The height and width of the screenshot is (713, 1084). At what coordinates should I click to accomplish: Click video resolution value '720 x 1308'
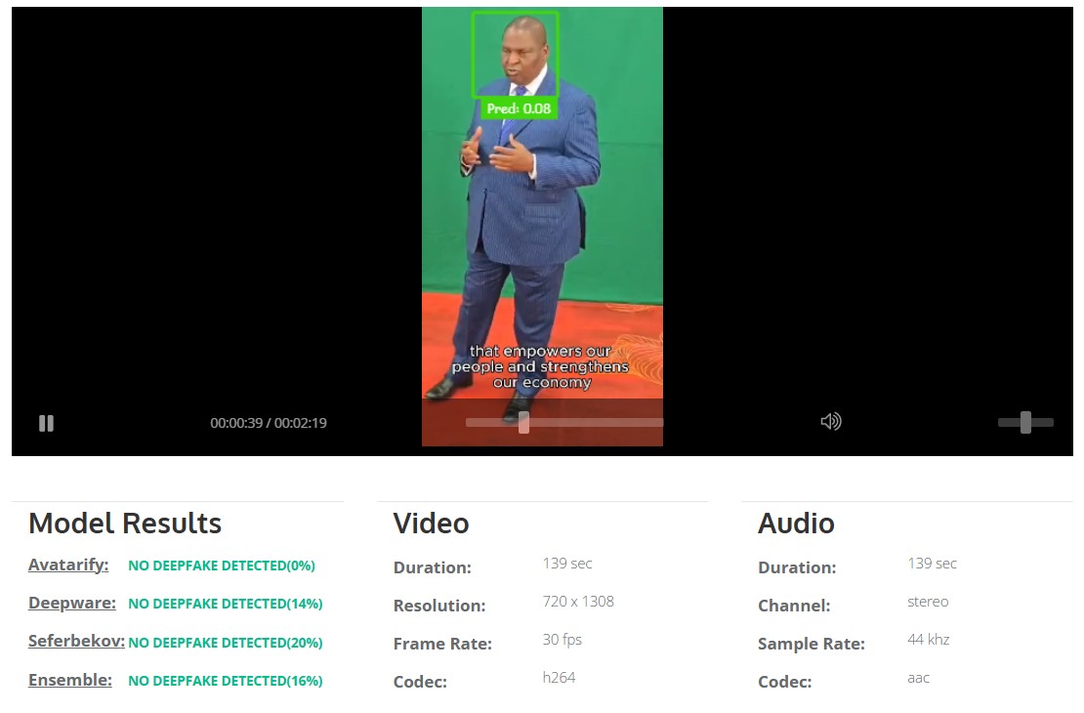click(578, 602)
